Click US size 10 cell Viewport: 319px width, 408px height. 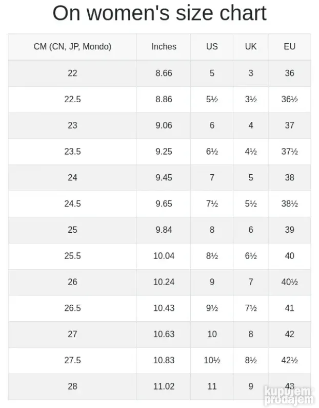pos(212,335)
